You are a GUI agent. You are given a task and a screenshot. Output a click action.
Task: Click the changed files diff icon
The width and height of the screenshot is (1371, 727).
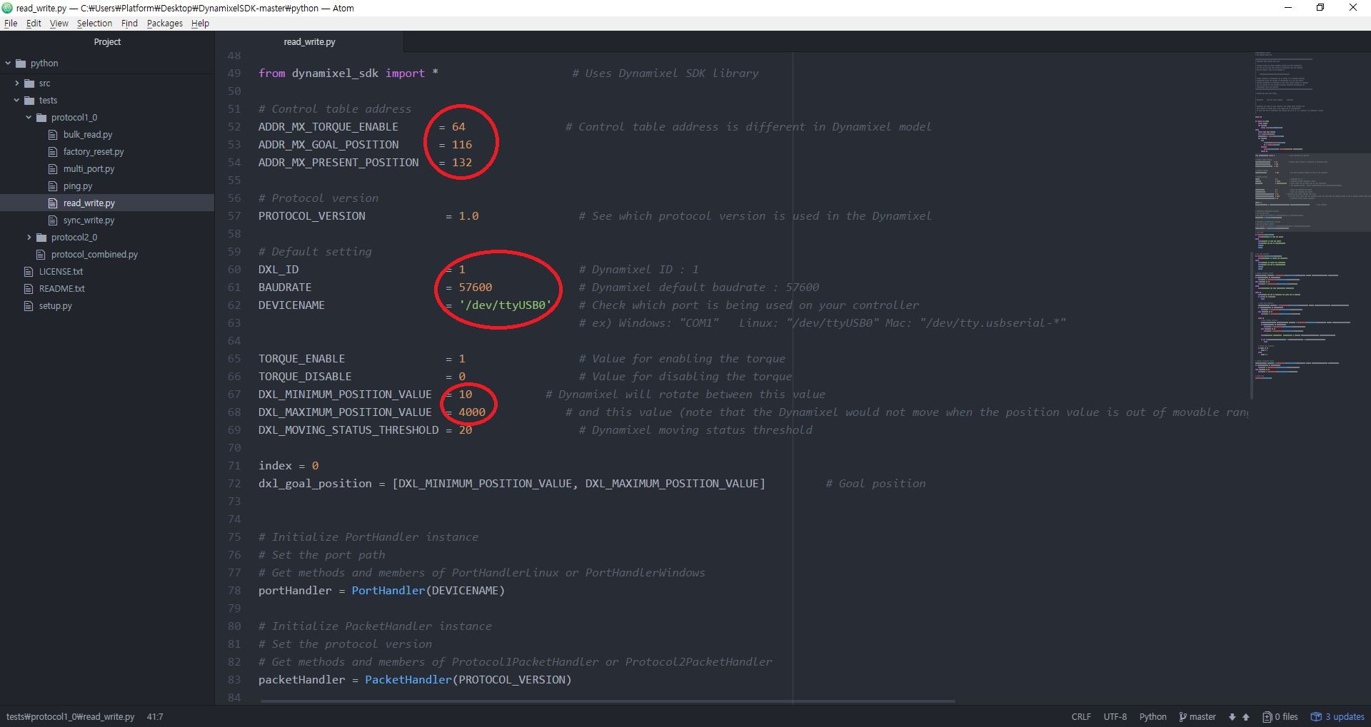[x=1267, y=717]
